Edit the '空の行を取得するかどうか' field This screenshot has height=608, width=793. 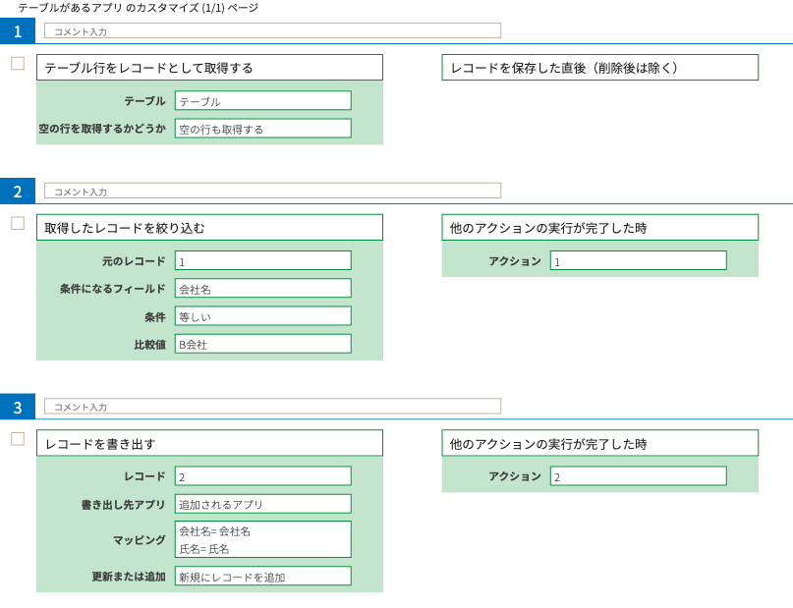click(x=263, y=129)
